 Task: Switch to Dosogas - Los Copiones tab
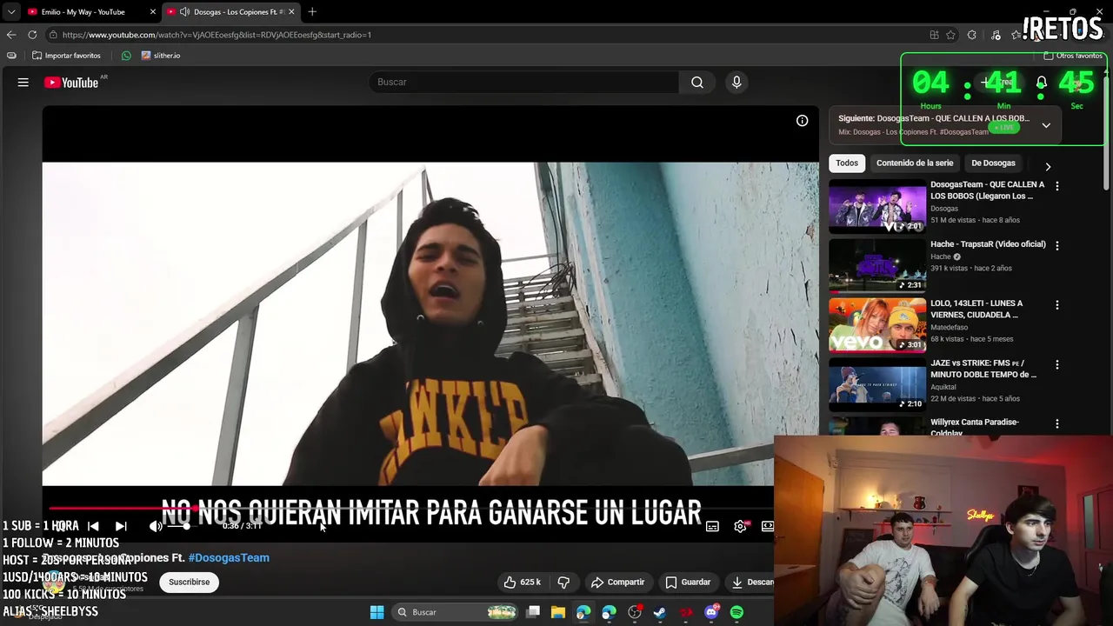pos(230,11)
